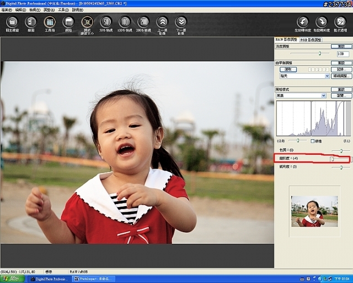This screenshot has width=353, height=283.
Task: Set view to 50% zoom icon
Action: [106, 22]
